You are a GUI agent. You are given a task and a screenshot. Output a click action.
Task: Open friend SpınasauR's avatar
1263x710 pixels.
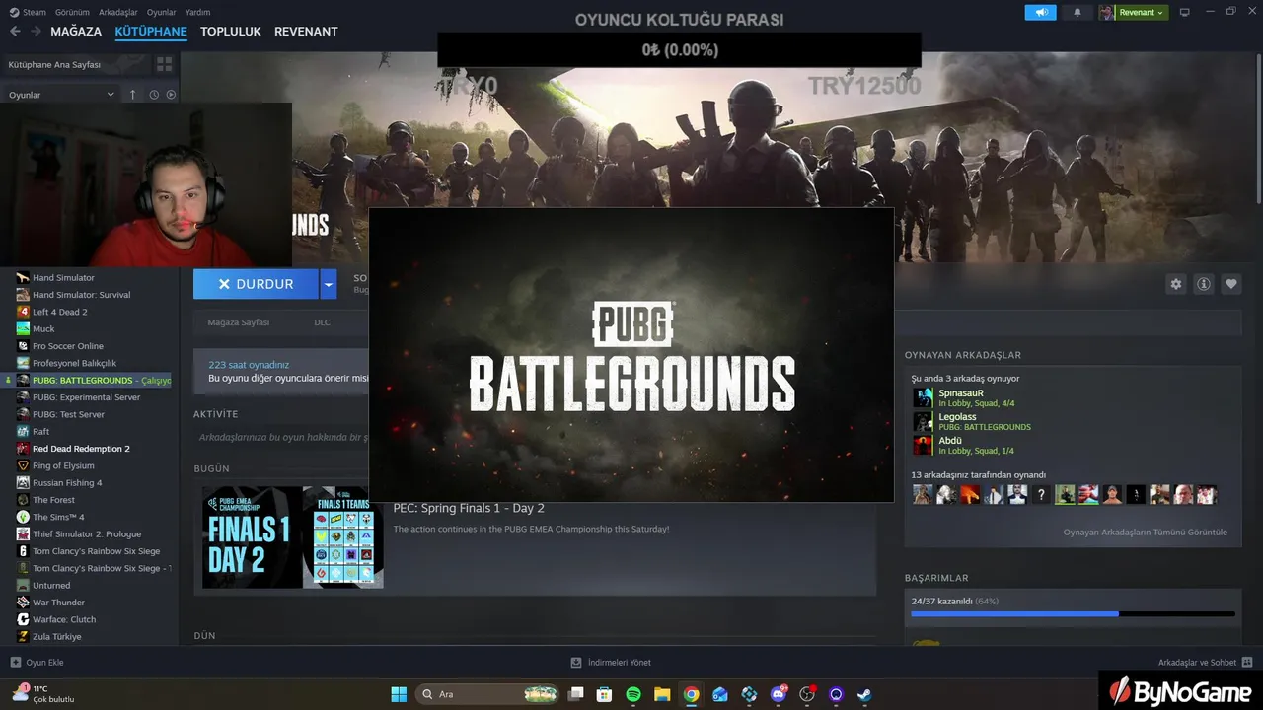pyautogui.click(x=923, y=397)
